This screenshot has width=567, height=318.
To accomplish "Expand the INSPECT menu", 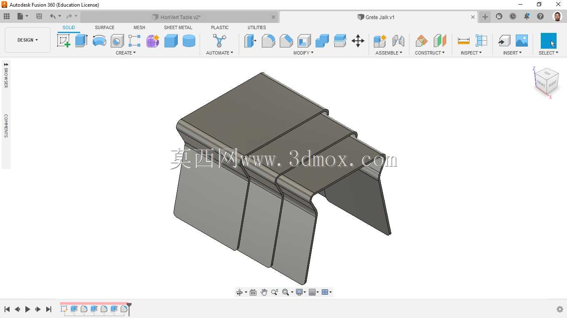I will [x=471, y=53].
